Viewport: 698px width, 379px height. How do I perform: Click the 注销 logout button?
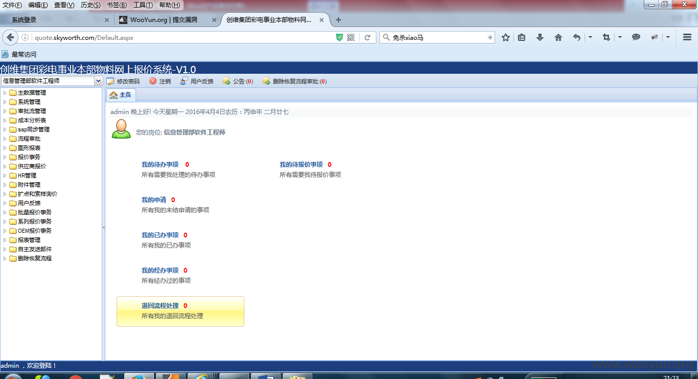[160, 81]
